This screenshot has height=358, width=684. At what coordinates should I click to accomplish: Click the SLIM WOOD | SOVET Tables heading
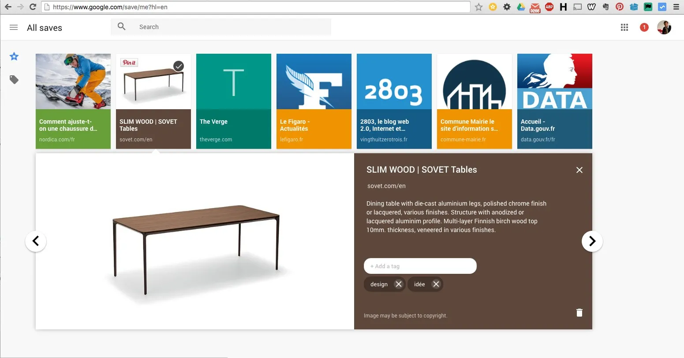tap(422, 170)
